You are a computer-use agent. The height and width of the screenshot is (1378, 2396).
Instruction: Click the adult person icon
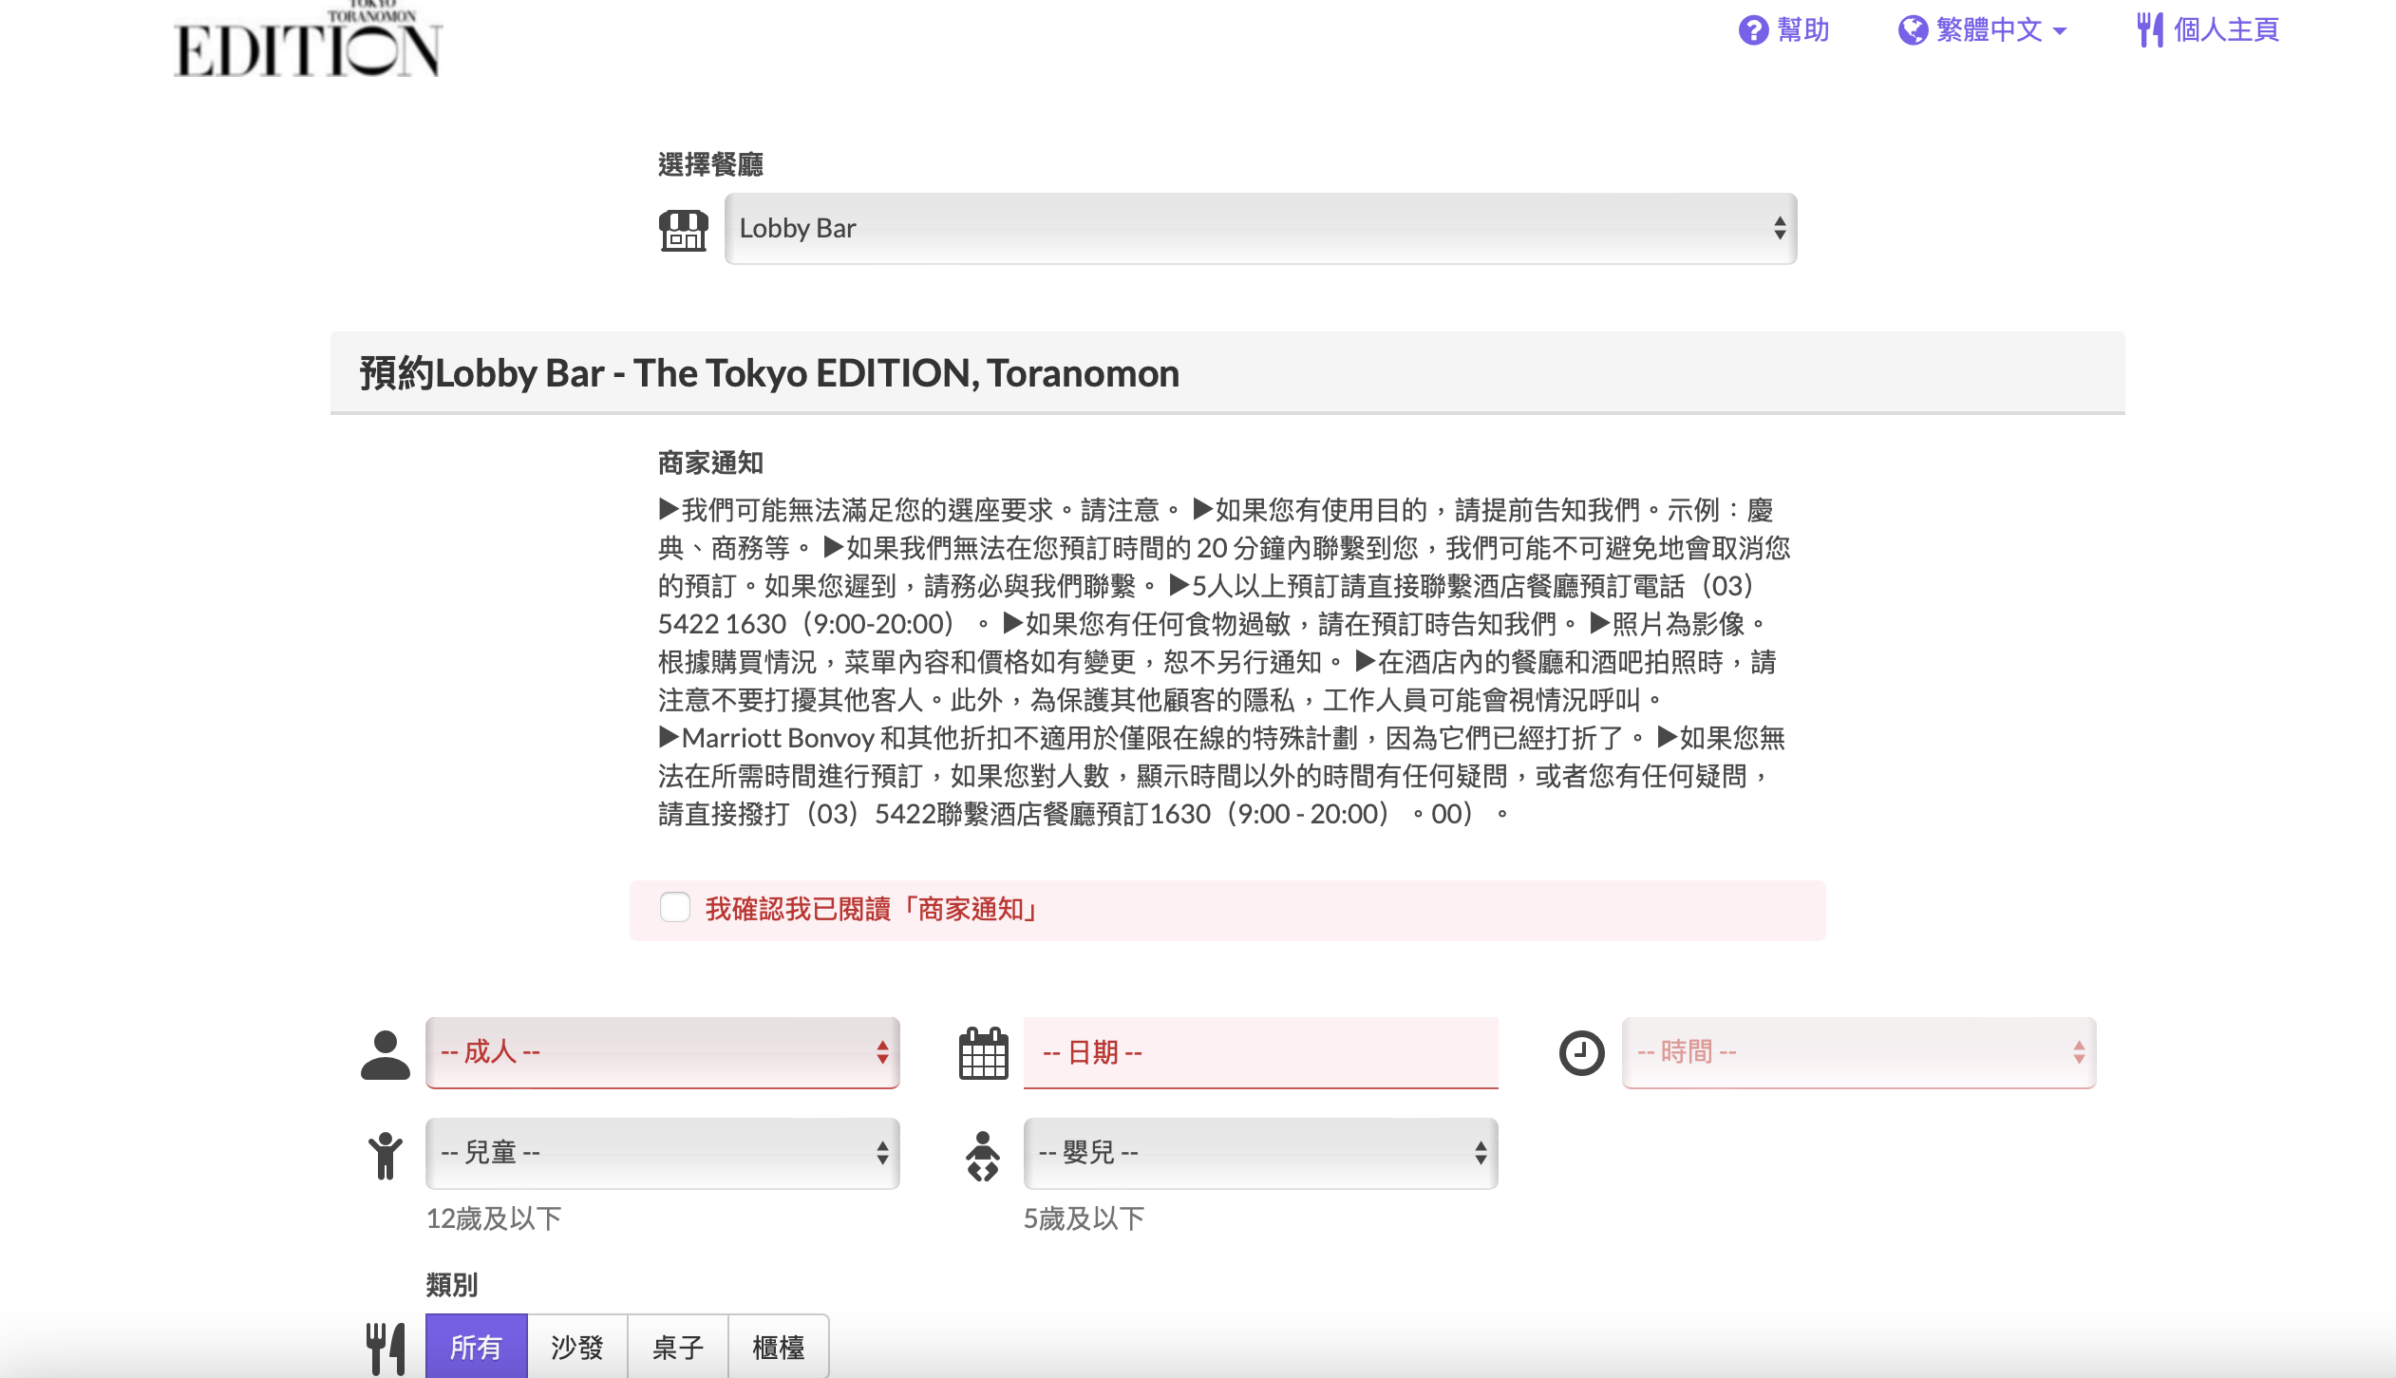(386, 1054)
